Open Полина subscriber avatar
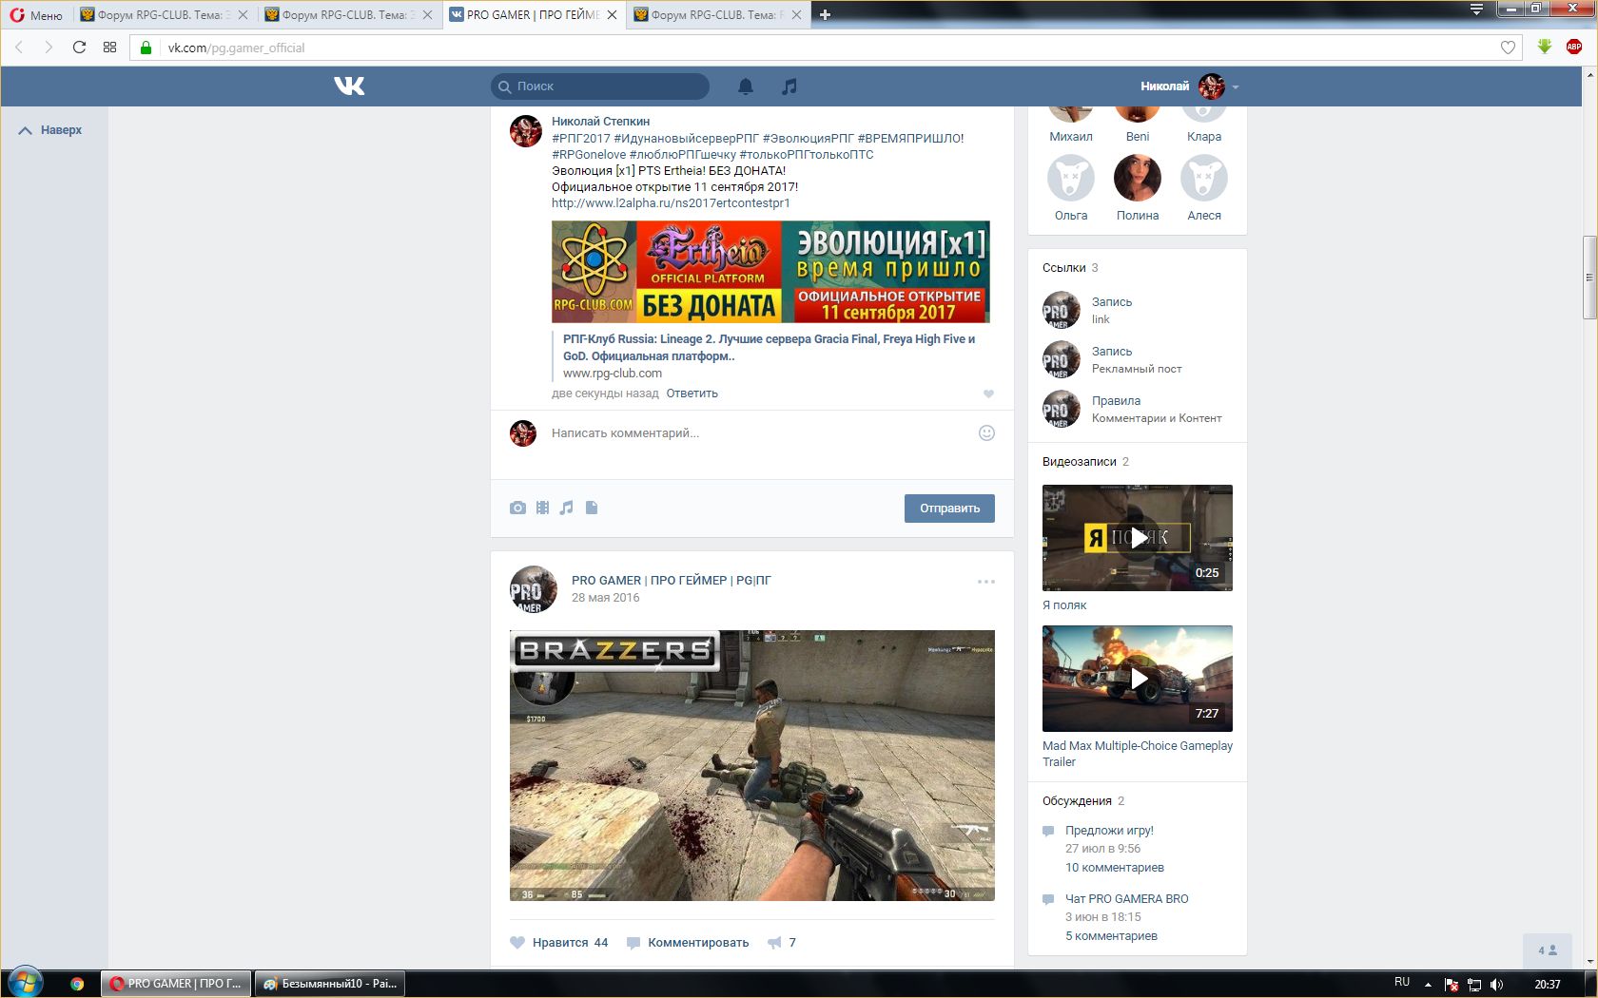Screen dimensions: 1598x998 [1138, 179]
